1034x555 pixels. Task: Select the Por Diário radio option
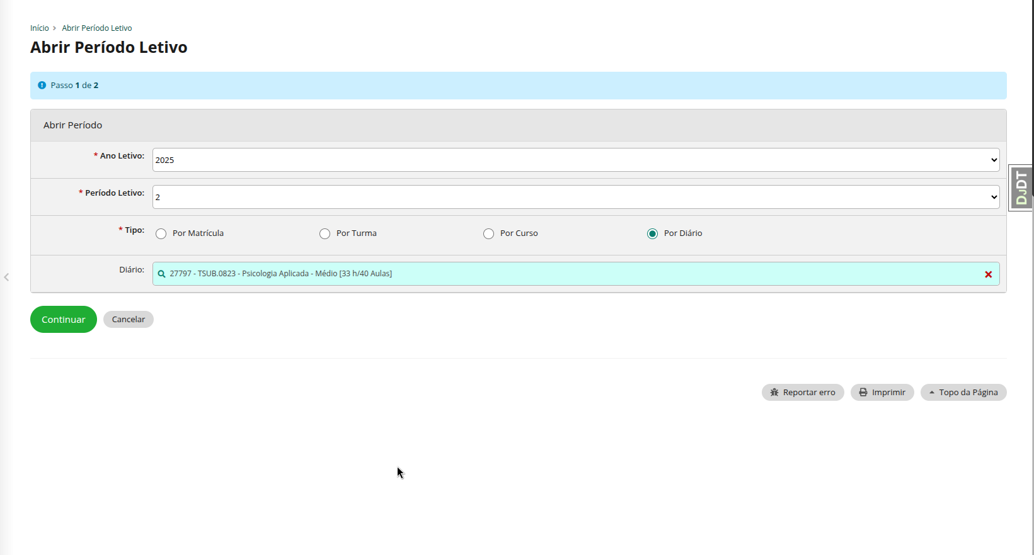click(x=652, y=233)
